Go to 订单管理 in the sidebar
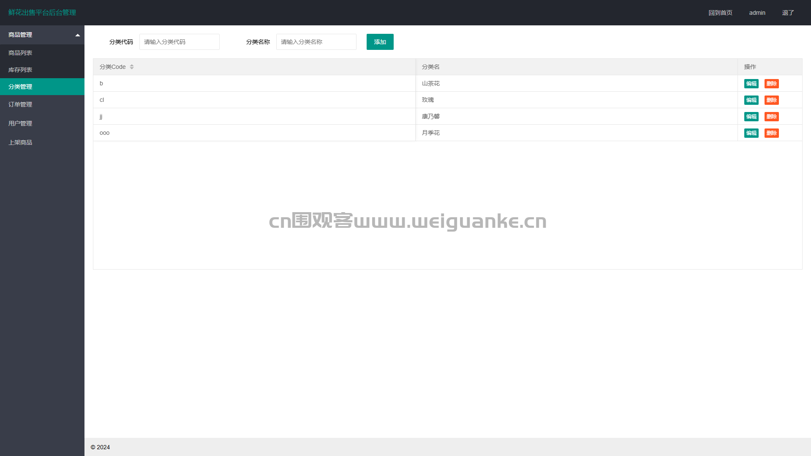Screen dimensions: 811x456 tap(42, 104)
